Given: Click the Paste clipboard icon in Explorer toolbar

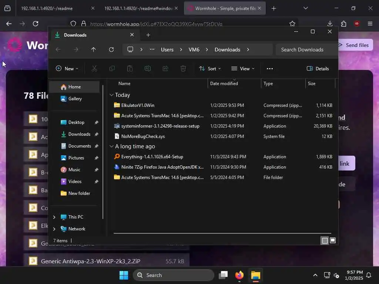Looking at the screenshot, I should 130,68.
